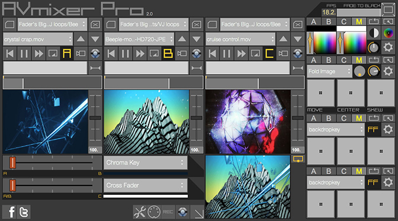
Task: Pick a color in the left spectrum swatch
Action: 325,43
